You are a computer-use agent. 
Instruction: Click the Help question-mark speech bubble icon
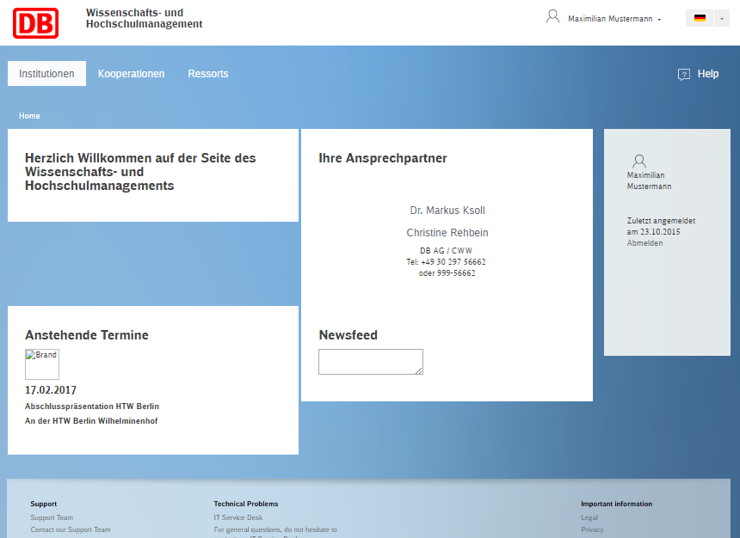684,75
